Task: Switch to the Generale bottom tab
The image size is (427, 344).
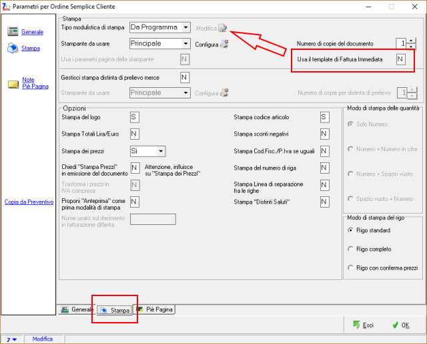Action: point(77,309)
